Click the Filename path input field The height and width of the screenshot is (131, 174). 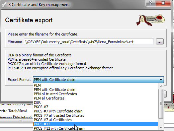click(89, 42)
